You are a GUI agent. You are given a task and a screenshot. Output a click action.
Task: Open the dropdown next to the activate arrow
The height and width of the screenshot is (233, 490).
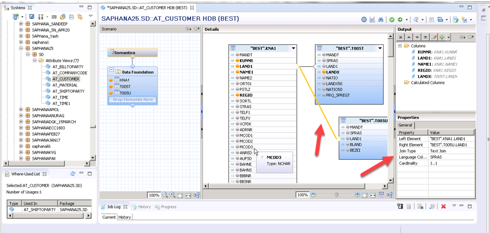pyautogui.click(x=407, y=19)
